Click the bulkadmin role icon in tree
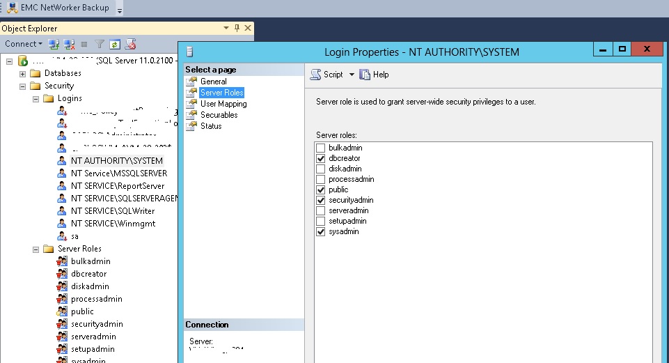Image resolution: width=669 pixels, height=363 pixels. [x=62, y=261]
